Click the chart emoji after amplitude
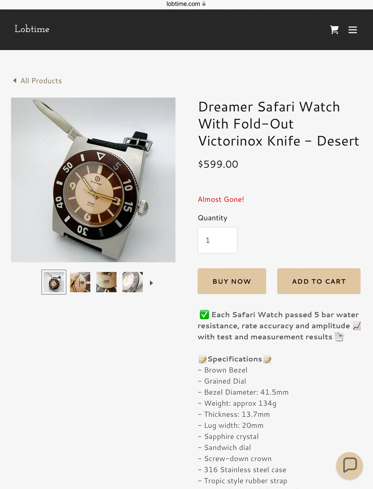The height and width of the screenshot is (489, 373). [x=357, y=326]
